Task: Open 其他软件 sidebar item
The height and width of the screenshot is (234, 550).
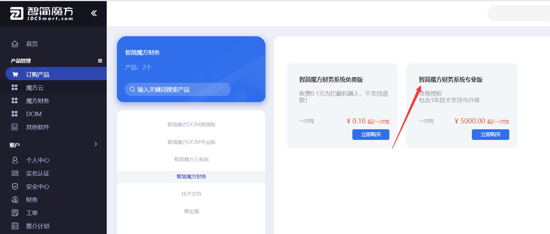Action: 38,127
